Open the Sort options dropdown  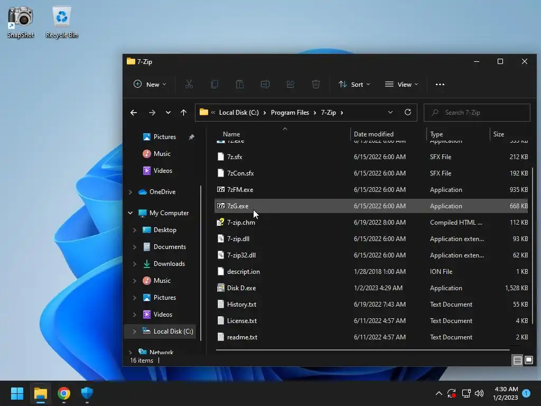click(355, 84)
